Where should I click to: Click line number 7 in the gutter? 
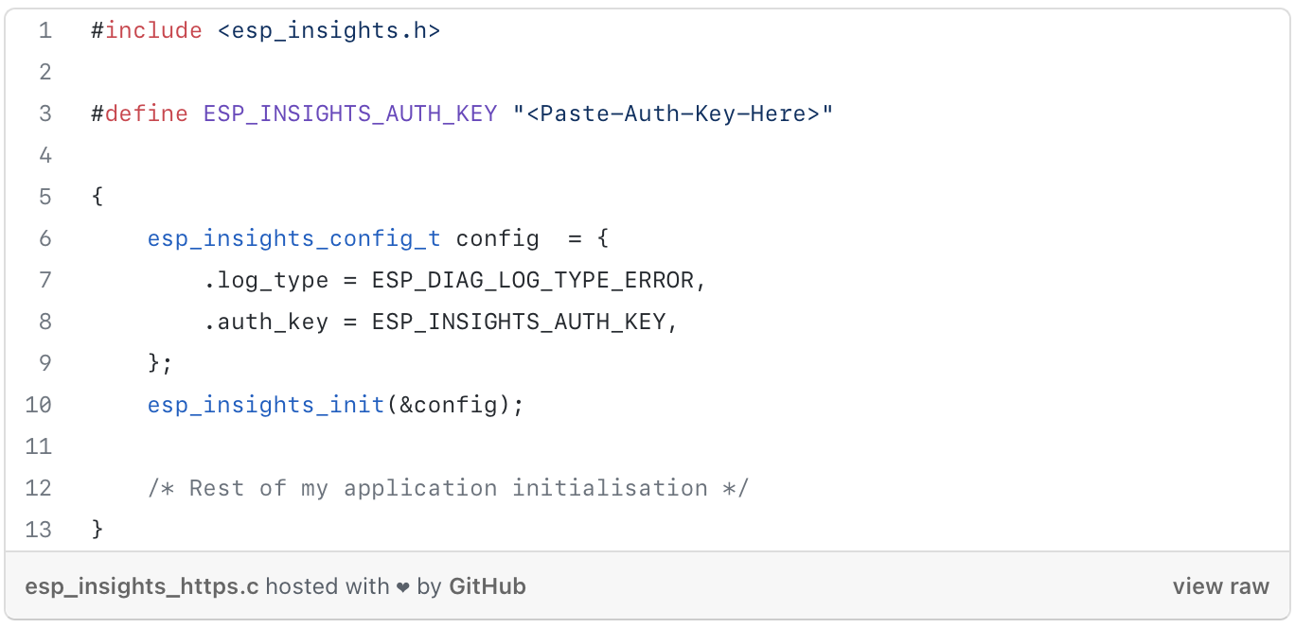click(x=44, y=280)
